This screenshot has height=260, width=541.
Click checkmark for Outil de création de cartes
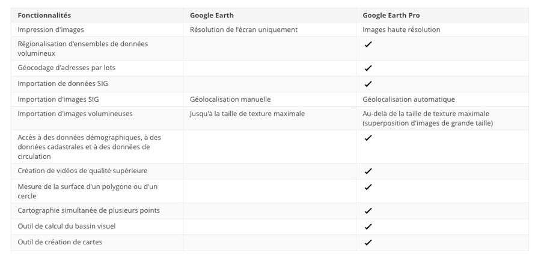click(x=368, y=242)
